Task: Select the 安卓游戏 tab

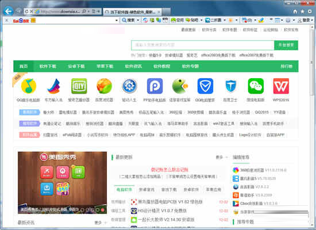Action: coord(147,189)
